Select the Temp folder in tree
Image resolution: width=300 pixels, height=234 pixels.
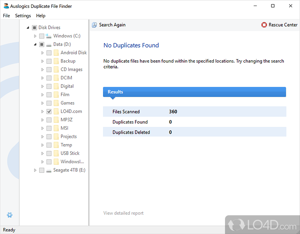coord(66,145)
